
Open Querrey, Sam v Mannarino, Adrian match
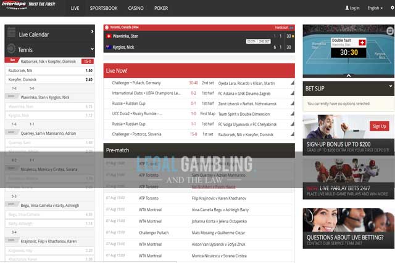(48, 133)
